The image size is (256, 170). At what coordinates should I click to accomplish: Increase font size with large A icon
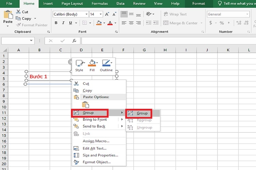(x=107, y=14)
